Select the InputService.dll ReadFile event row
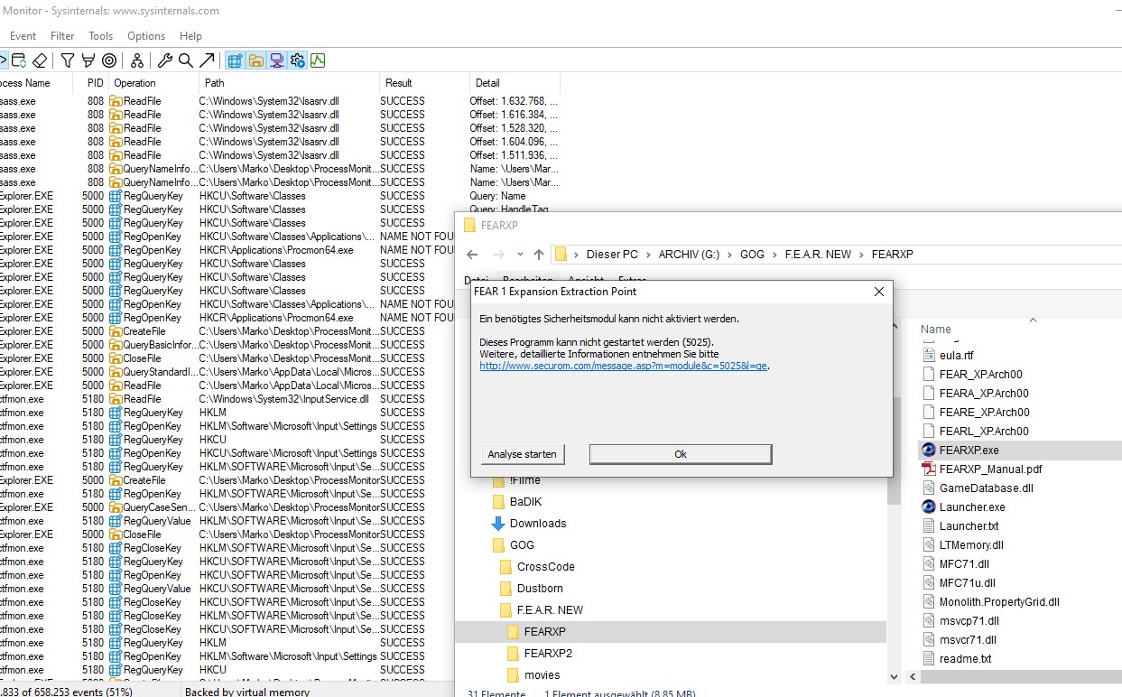 280,399
